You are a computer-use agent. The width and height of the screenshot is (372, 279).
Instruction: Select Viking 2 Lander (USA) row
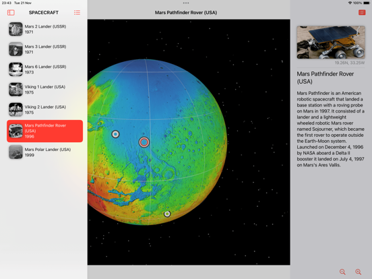tap(45, 110)
